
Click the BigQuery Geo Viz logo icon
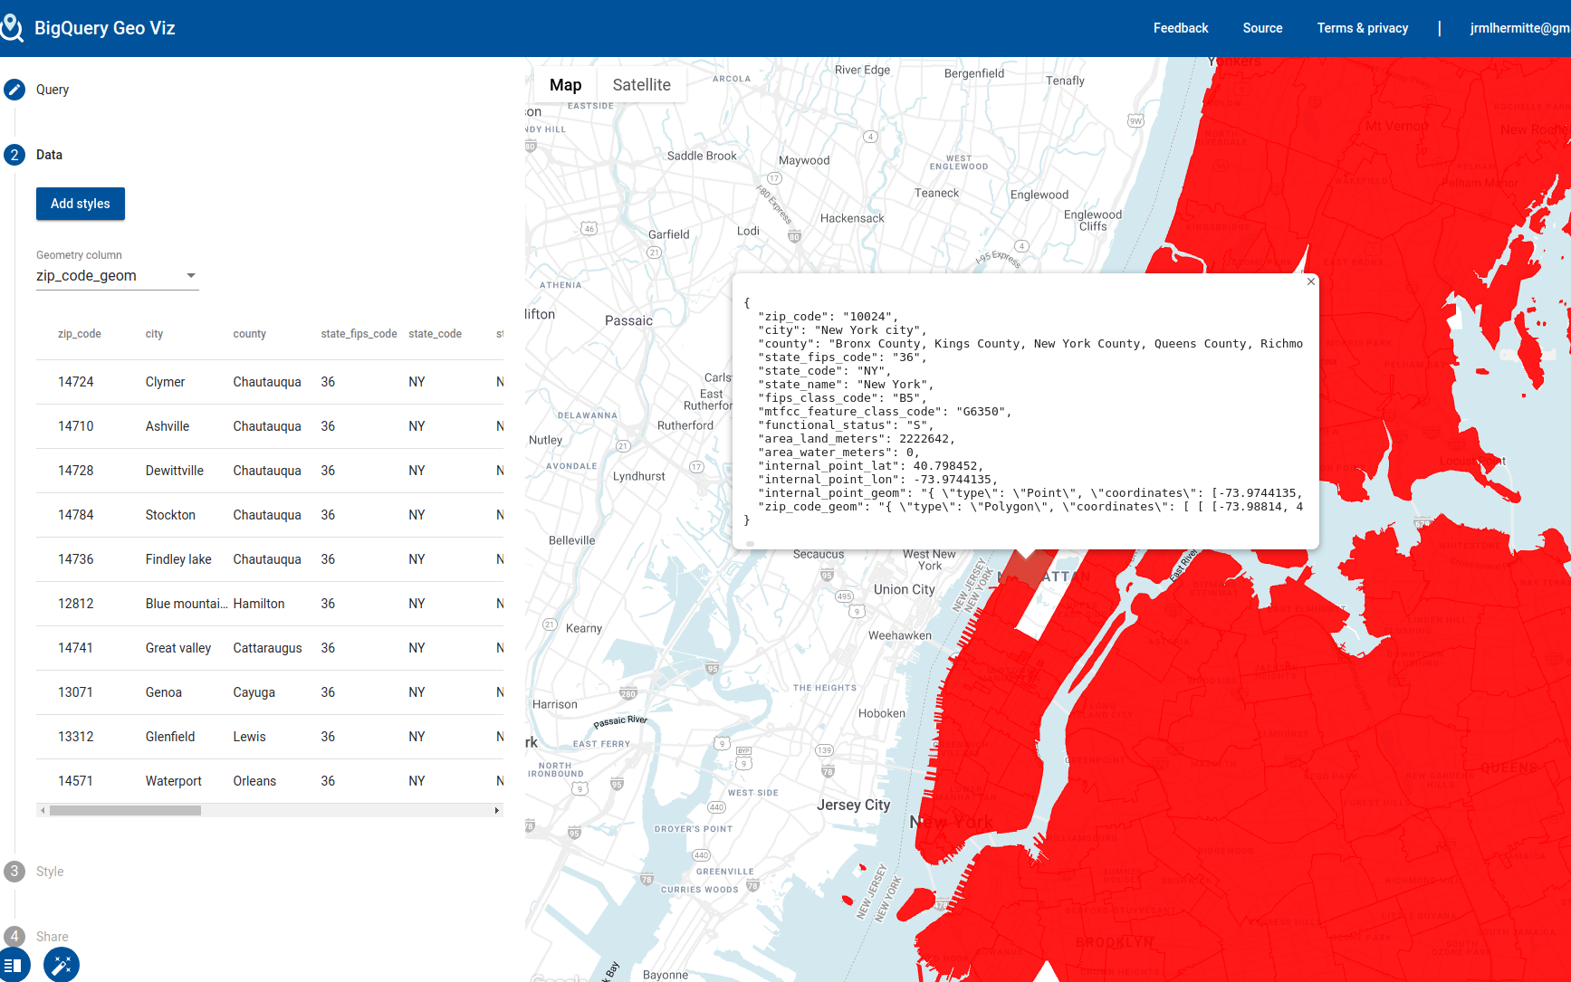pyautogui.click(x=12, y=28)
